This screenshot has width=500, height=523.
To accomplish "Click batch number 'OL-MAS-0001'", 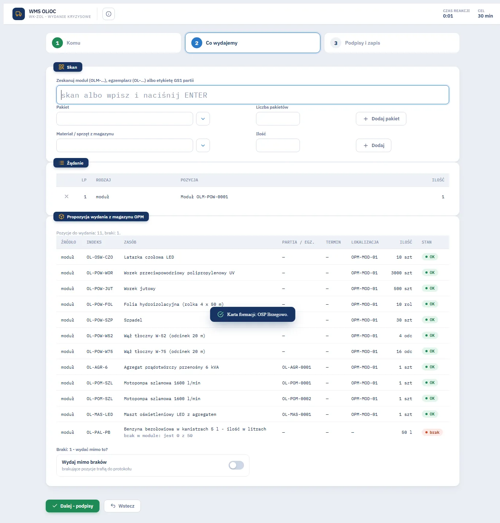I will click(297, 414).
